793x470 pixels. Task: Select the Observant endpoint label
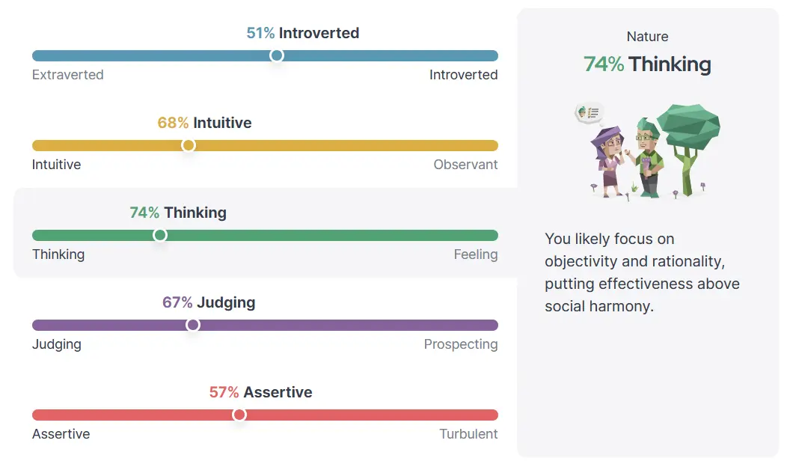465,165
